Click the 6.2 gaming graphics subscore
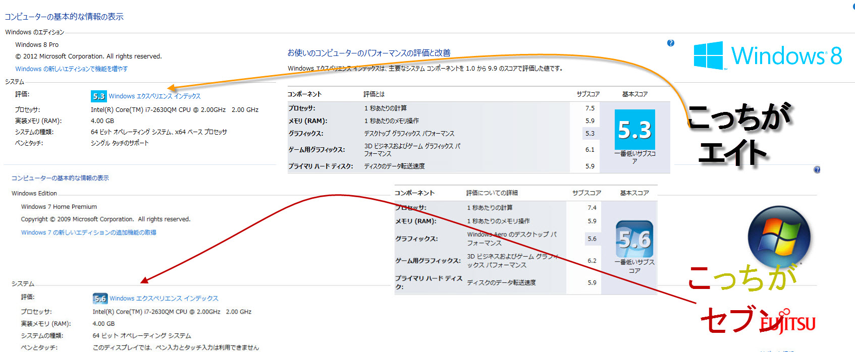The width and height of the screenshot is (855, 352). (592, 261)
